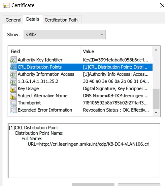Viewport: 165px width, 186px height.
Task: Open the Show filter dropdown set to <All>
Action: coord(65,34)
